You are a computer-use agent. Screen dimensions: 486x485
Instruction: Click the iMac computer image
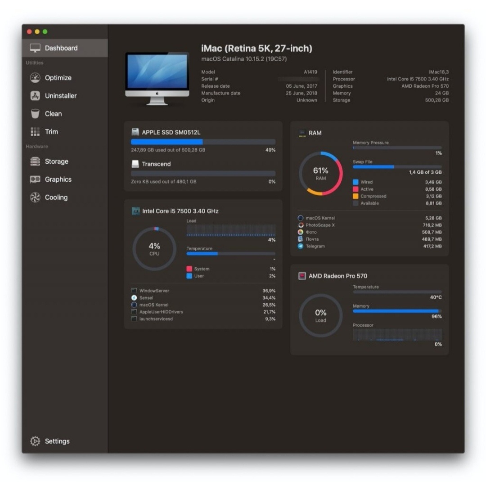tap(157, 79)
